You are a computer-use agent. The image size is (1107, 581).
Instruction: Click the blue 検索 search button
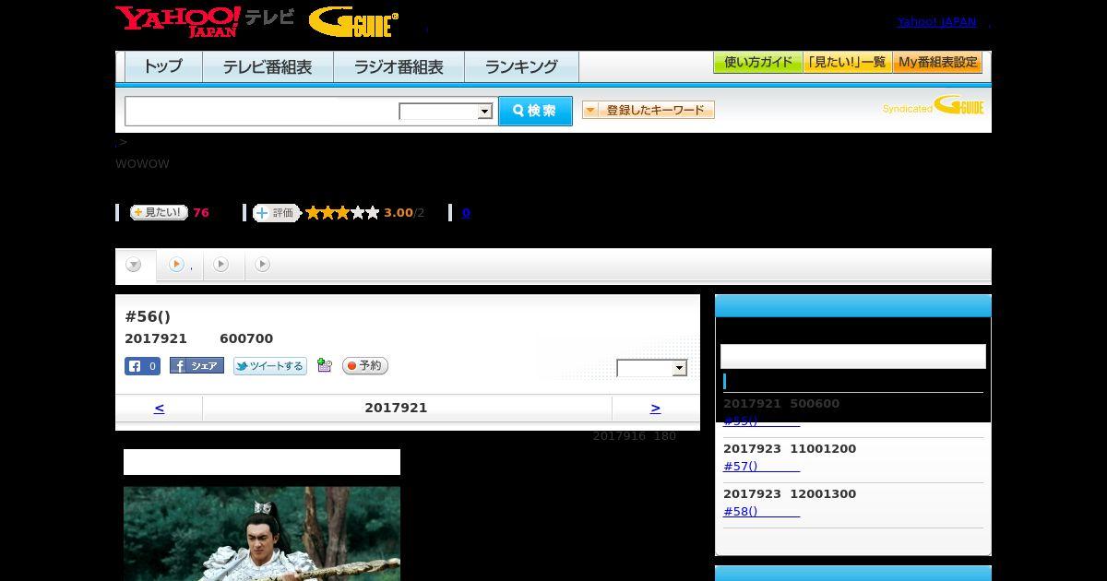[535, 111]
